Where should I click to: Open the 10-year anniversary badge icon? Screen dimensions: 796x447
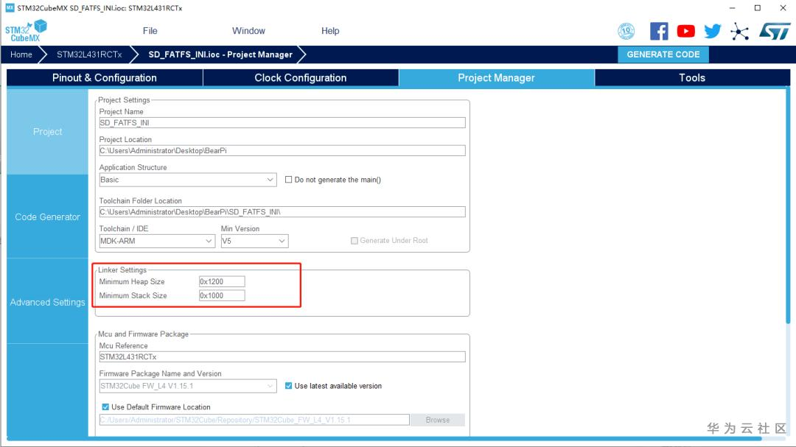(x=626, y=31)
